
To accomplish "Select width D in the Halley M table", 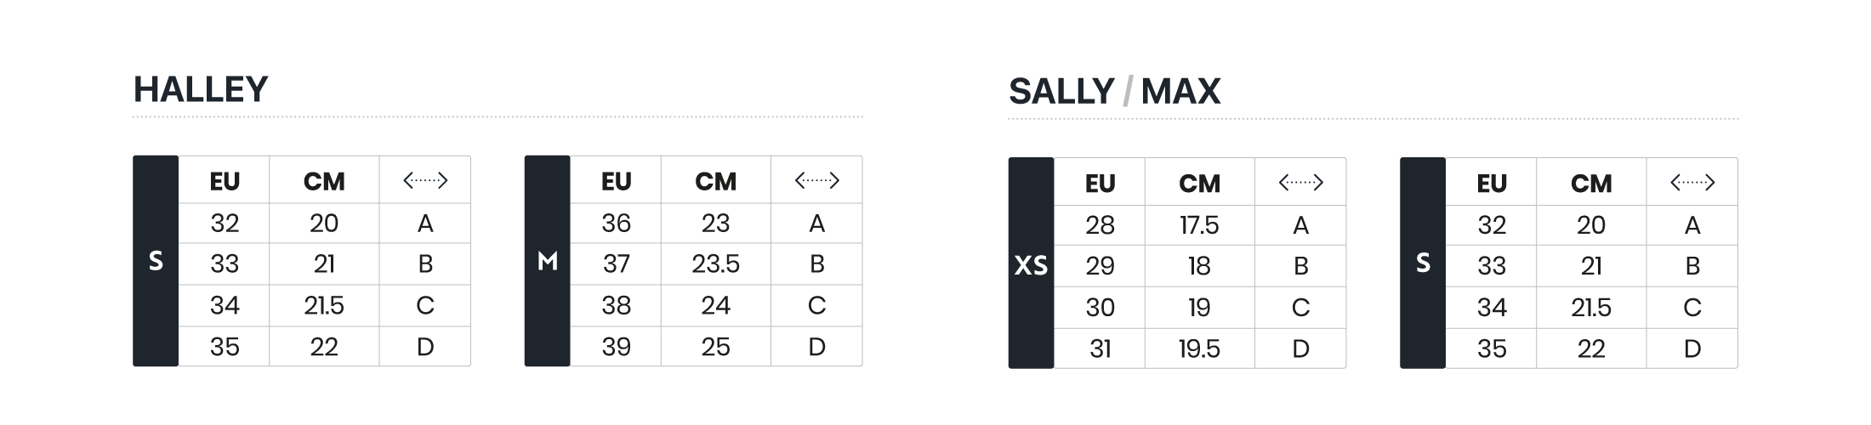I will click(816, 347).
